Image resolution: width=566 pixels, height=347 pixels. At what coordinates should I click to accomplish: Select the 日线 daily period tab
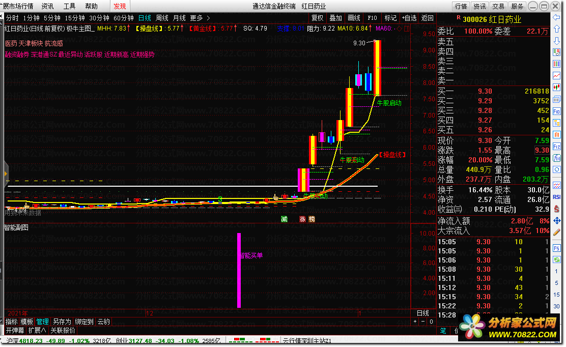point(145,18)
